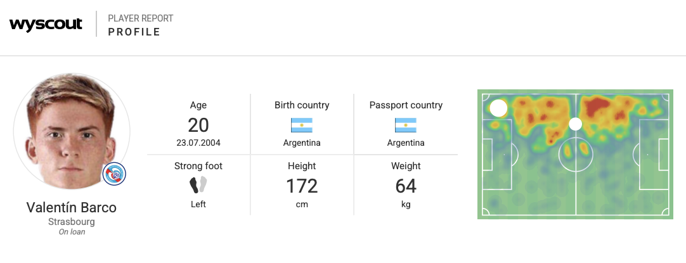Click the Argentina flag under Birth country

pyautogui.click(x=302, y=125)
